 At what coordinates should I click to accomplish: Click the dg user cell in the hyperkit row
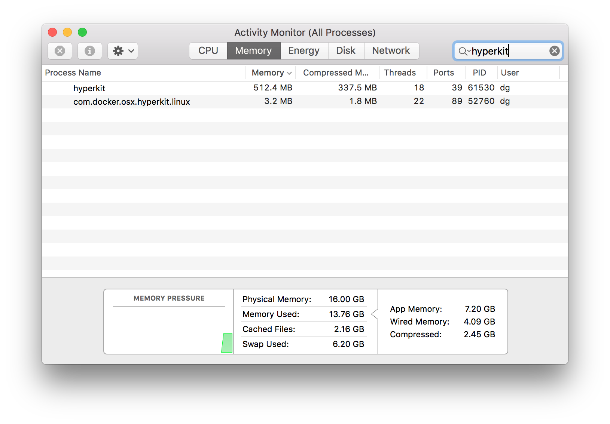tap(505, 88)
